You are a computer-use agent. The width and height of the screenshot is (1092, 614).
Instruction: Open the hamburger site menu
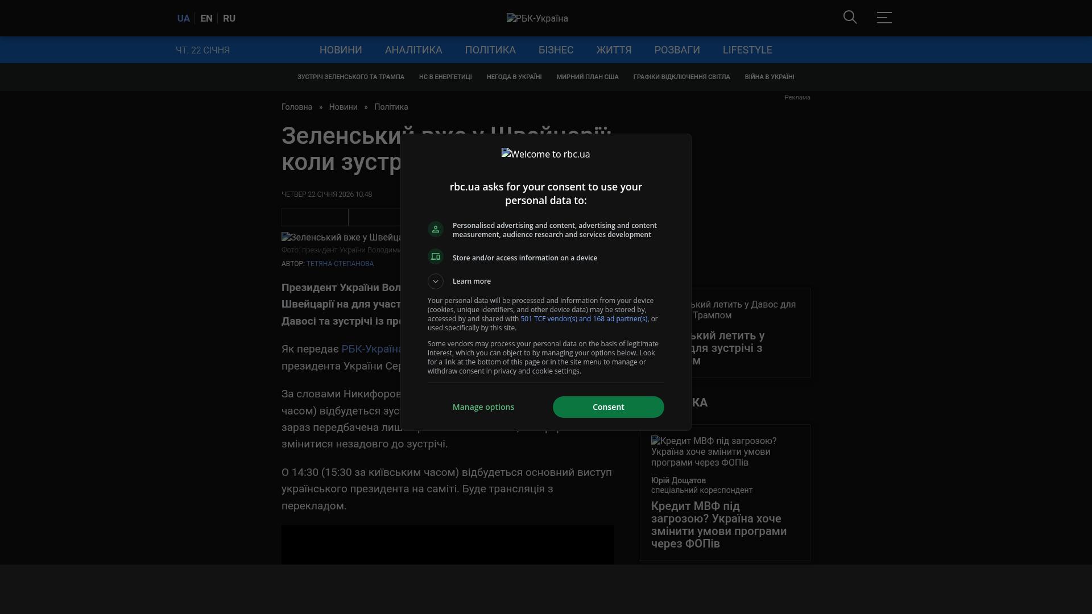point(884,18)
